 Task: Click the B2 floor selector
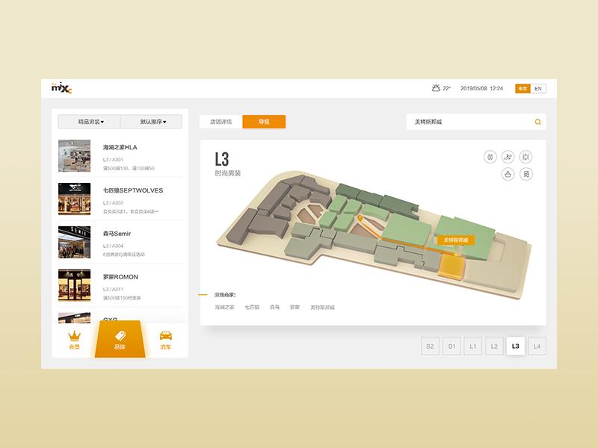tap(430, 346)
